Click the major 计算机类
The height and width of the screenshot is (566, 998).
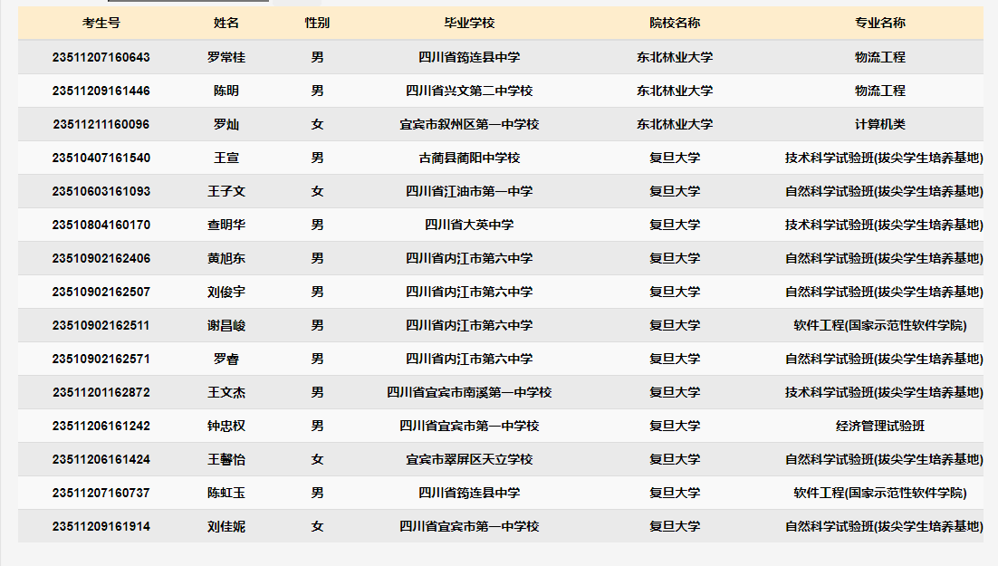point(880,124)
